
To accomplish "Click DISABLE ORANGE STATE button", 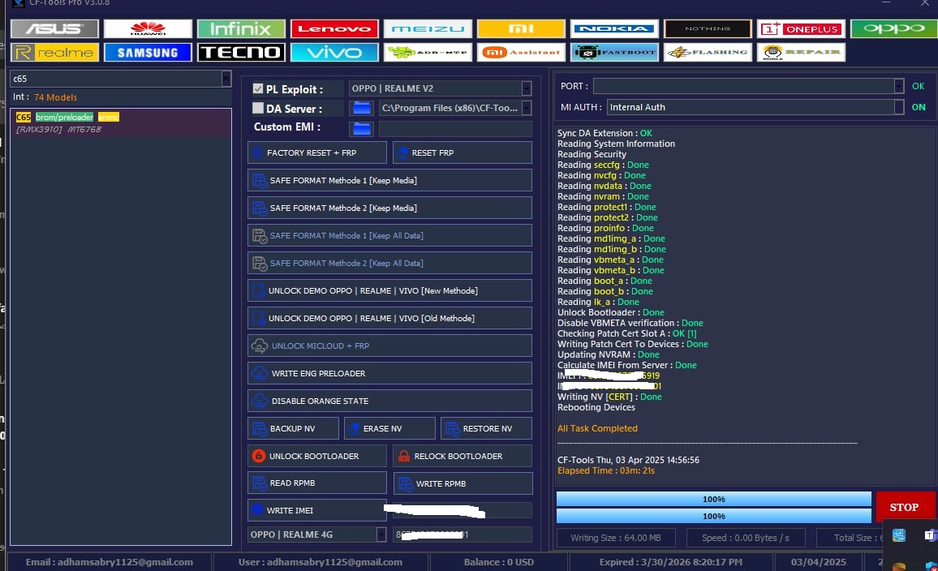I will (389, 401).
